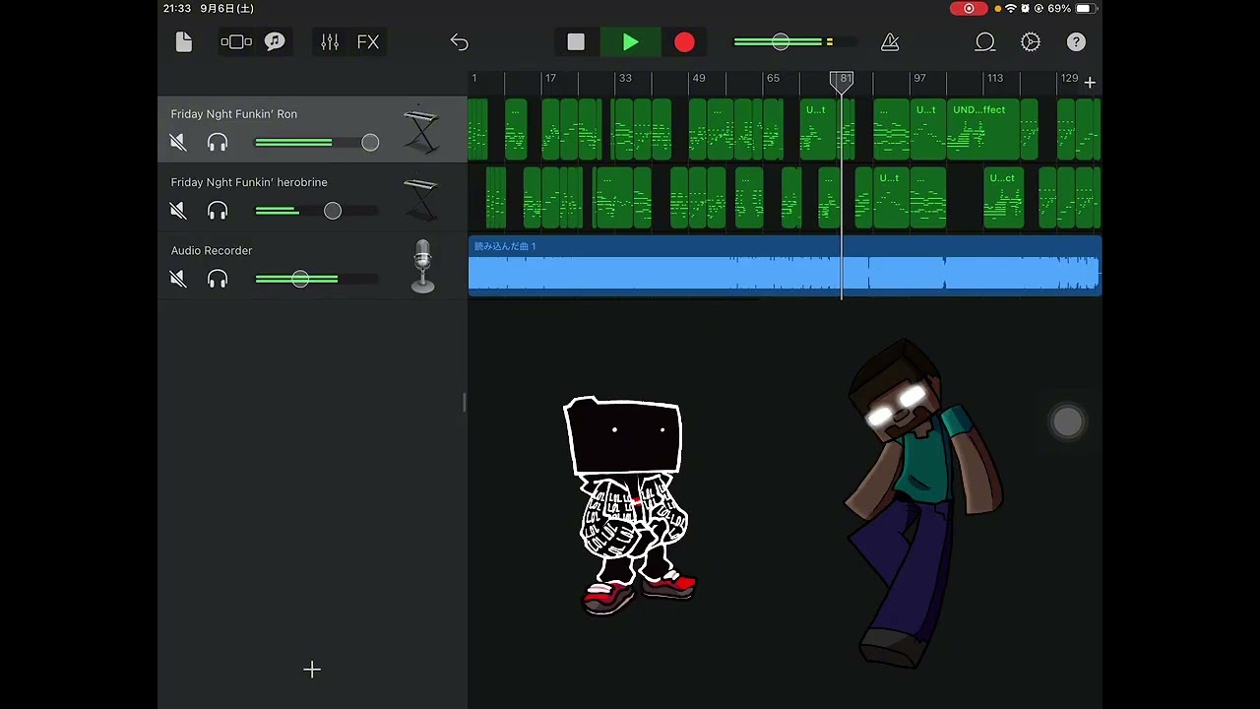Start recording with the red button
Viewport: 1260px width, 709px height.
(x=684, y=42)
